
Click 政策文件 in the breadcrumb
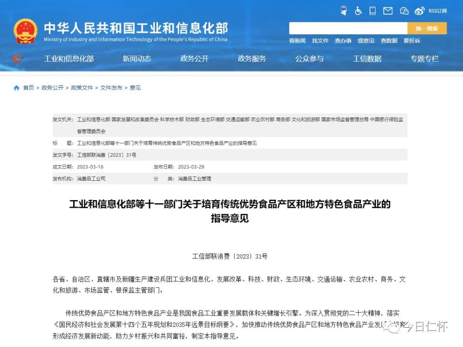tap(82, 88)
